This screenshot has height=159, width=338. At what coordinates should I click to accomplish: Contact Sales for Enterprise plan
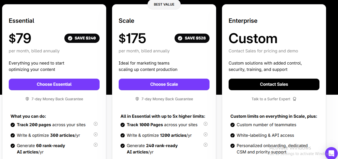click(x=274, y=84)
